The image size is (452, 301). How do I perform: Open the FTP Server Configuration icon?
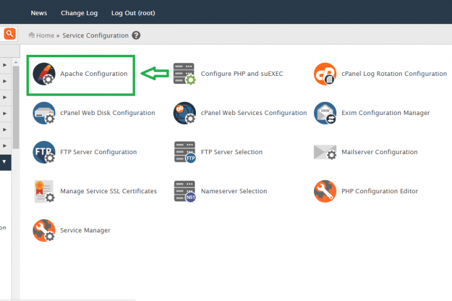pos(44,152)
